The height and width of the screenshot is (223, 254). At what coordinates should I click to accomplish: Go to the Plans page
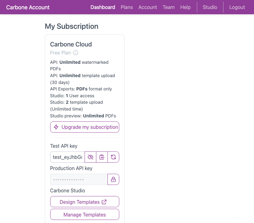[127, 7]
